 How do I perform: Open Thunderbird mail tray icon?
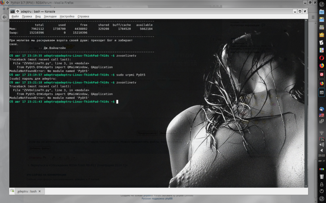pyautogui.click(x=322, y=109)
